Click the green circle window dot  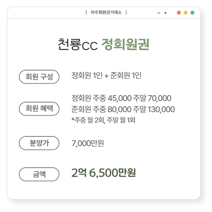192,13
